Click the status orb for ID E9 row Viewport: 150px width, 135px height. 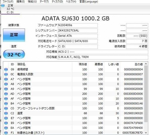tap(6, 123)
